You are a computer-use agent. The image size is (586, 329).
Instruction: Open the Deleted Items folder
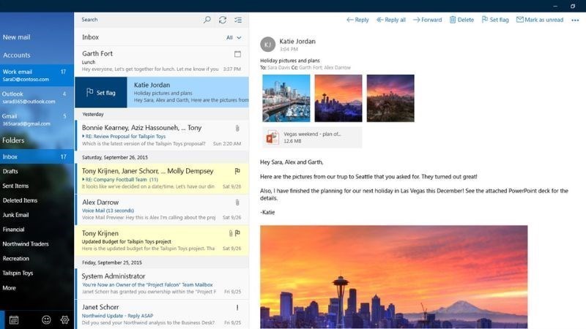[x=20, y=200]
